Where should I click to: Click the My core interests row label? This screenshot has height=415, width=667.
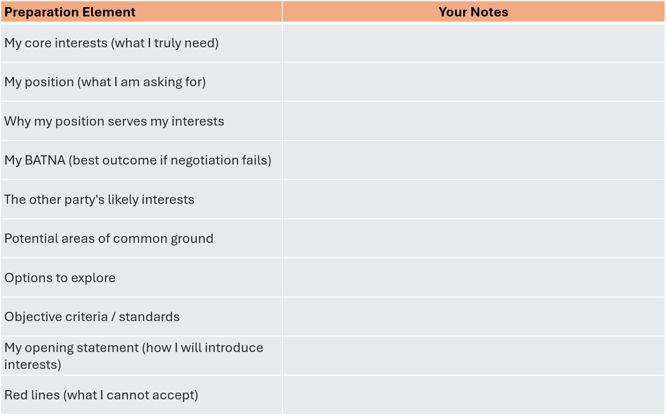point(141,43)
